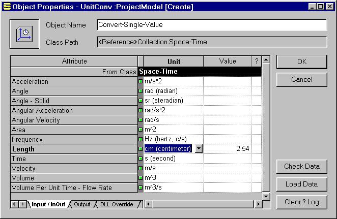Switch to the Output tab

pyautogui.click(x=81, y=204)
